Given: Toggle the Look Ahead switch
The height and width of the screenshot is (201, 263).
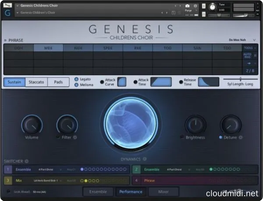Looking at the screenshot, I should tap(8, 191).
